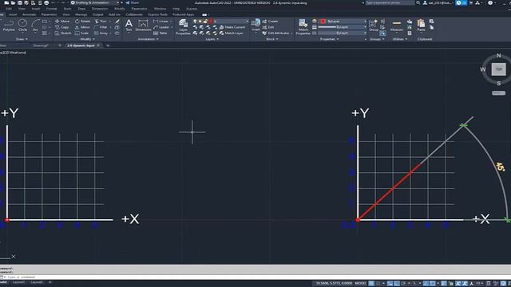
Task: Open the Manage ribbon tab
Action: (81, 14)
